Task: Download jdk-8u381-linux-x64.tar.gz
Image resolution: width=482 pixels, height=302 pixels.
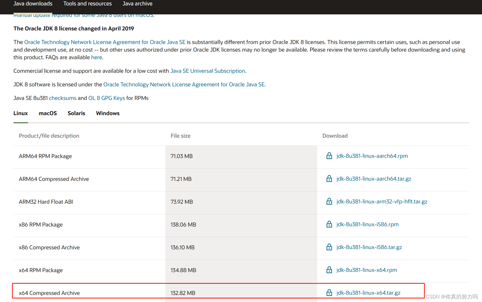Action: click(368, 293)
